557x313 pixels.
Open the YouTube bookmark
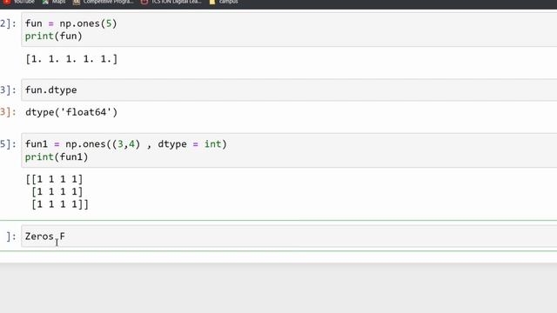pos(19,2)
